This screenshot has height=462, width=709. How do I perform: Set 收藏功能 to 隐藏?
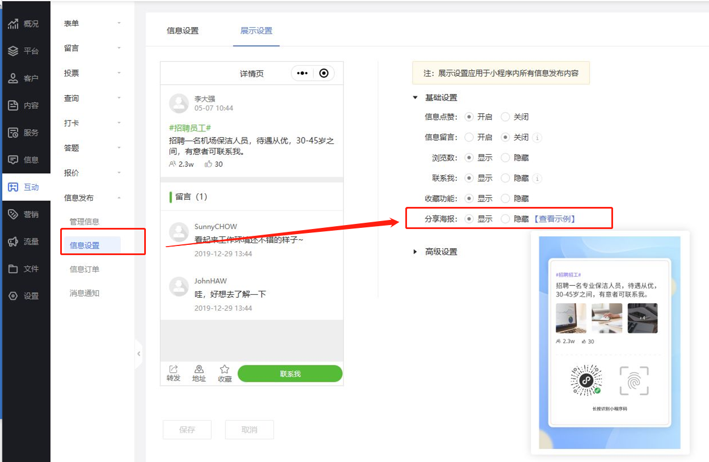pyautogui.click(x=505, y=198)
